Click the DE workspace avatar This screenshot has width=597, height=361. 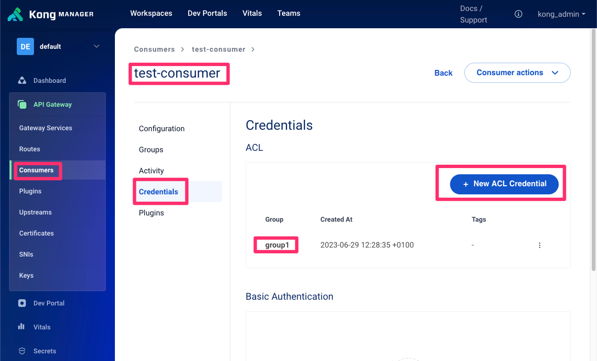tap(25, 46)
